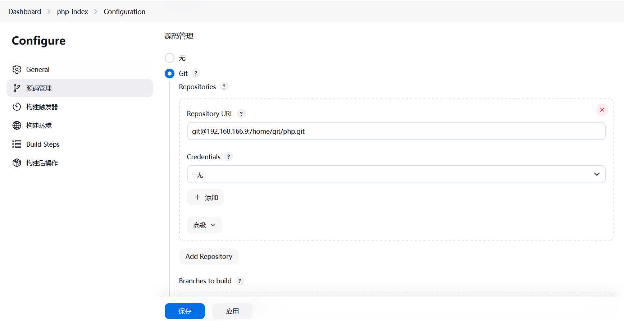Click the Add Repository button

[209, 256]
